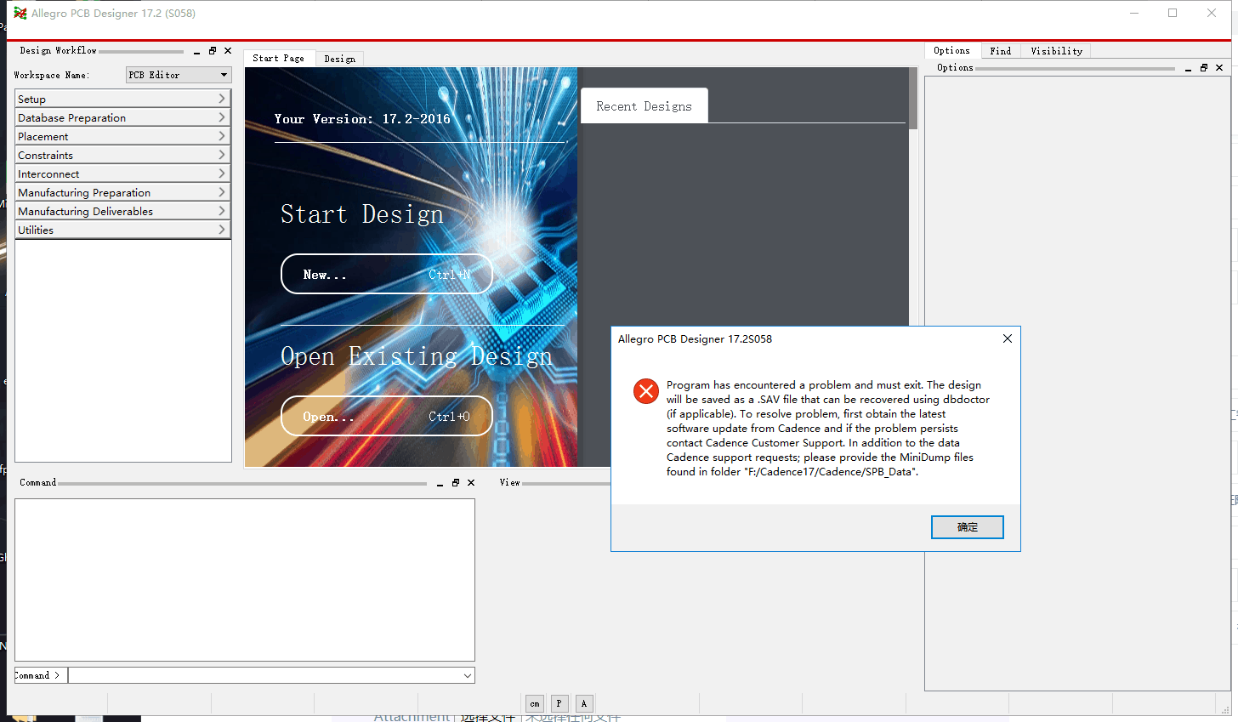
Task: Maximize the Allegro PCB Designer window
Action: (1173, 13)
